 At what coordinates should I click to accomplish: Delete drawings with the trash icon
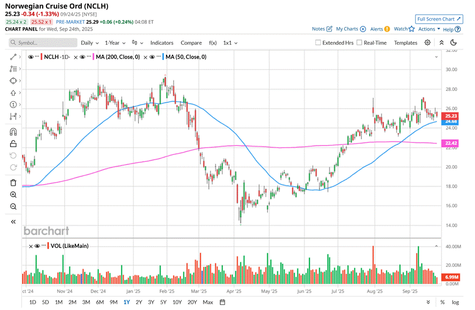(x=13, y=182)
